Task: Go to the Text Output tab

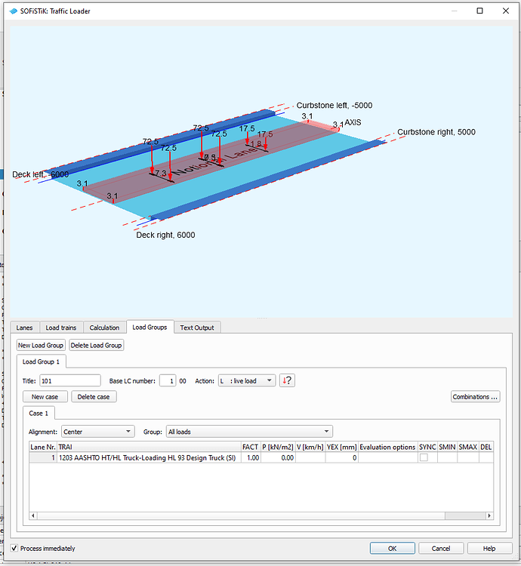Action: tap(196, 328)
